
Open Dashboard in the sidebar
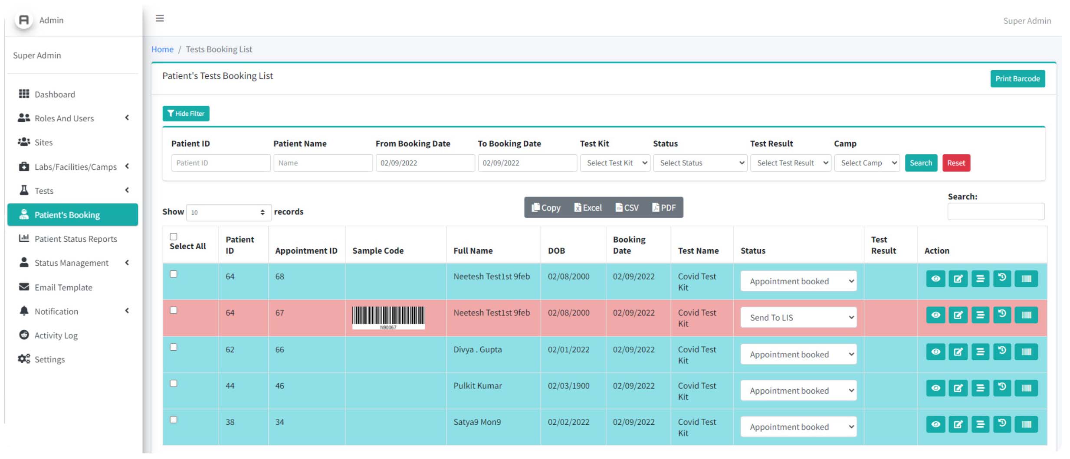coord(73,94)
